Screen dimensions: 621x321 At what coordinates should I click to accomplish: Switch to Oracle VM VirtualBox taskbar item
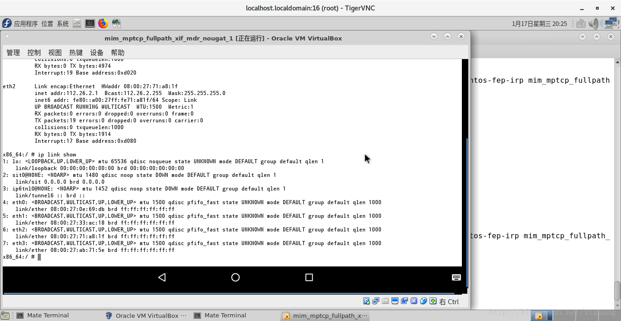pos(146,316)
